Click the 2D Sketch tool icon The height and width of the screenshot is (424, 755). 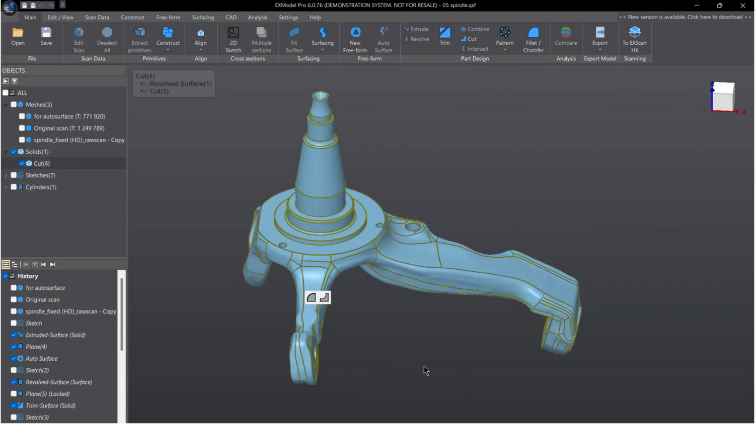(x=233, y=33)
